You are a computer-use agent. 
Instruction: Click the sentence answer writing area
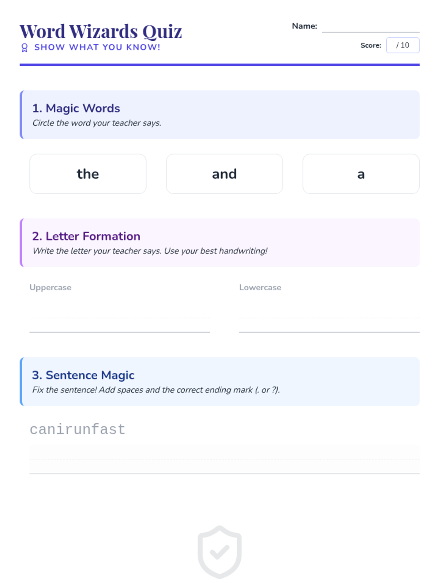point(224,460)
